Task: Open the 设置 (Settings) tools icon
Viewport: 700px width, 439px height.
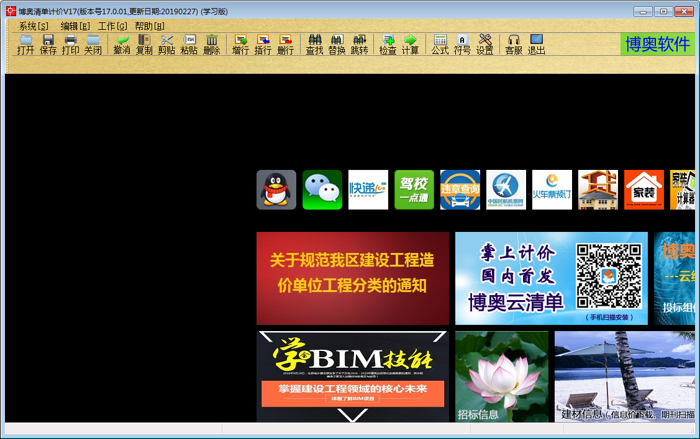Action: [x=485, y=45]
